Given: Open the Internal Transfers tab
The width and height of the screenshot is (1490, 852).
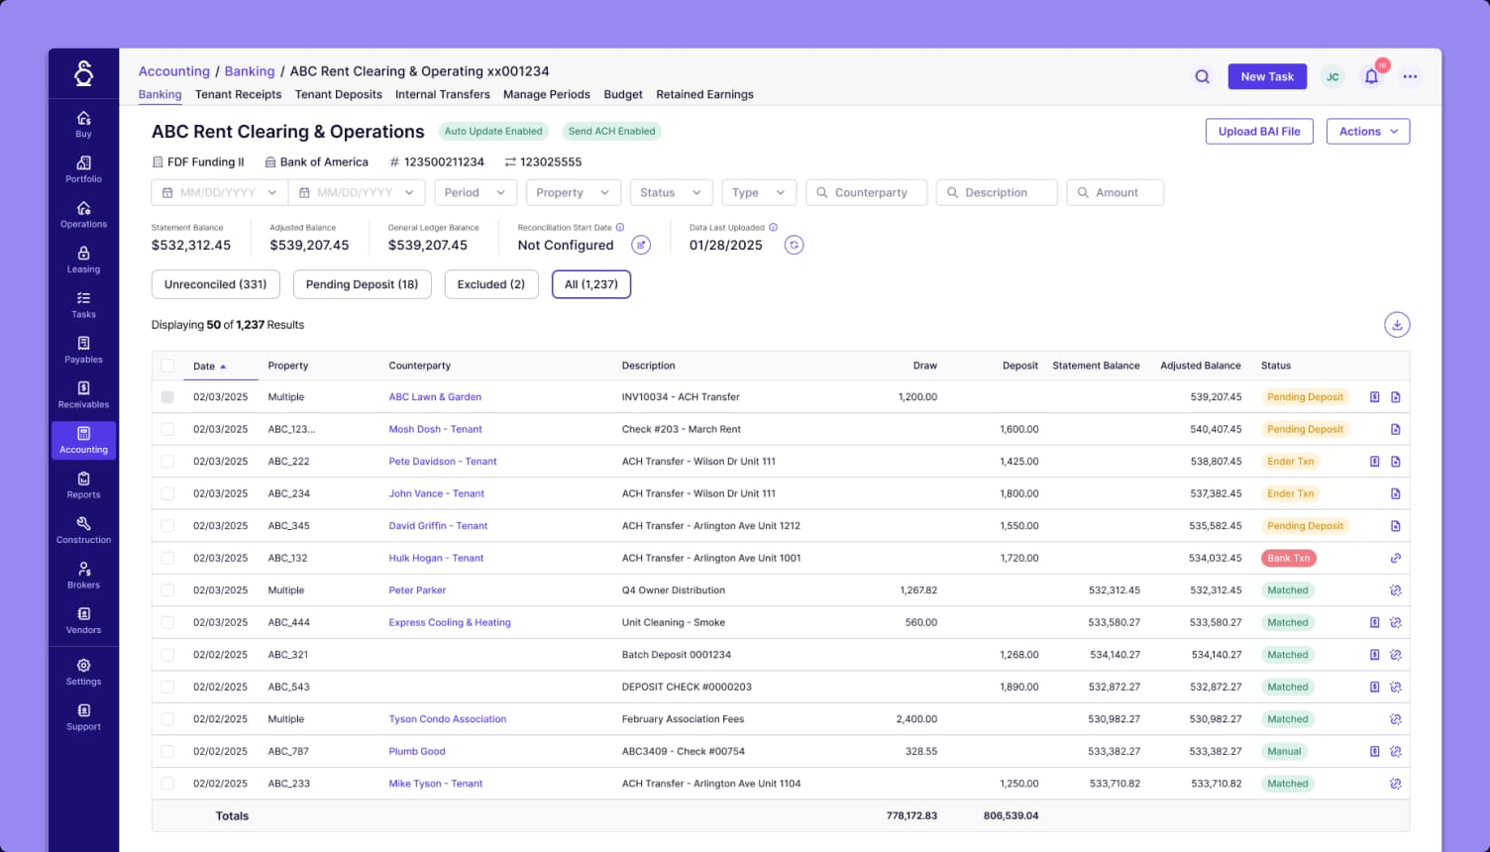Looking at the screenshot, I should 442,94.
